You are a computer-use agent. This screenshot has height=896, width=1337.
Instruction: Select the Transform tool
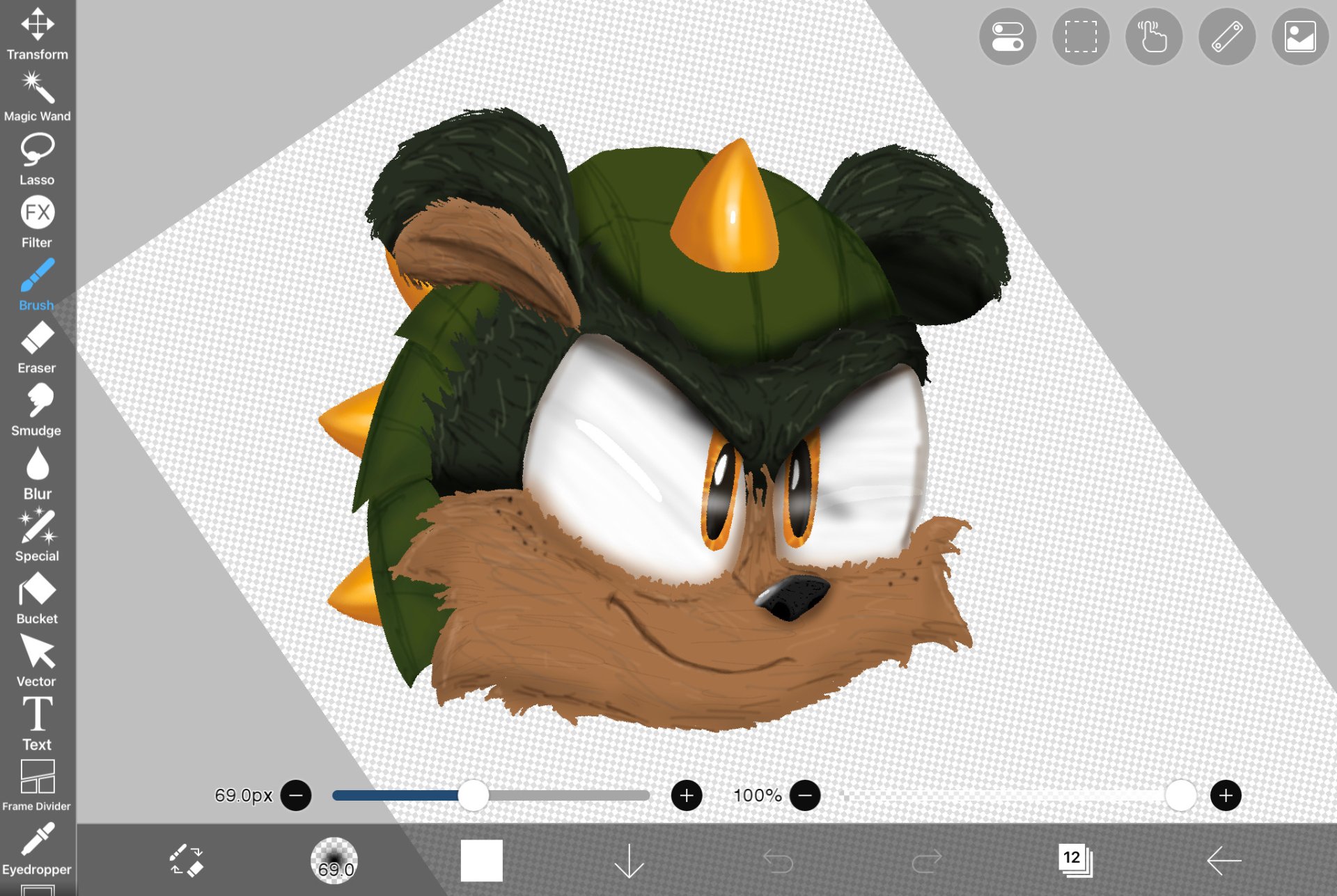click(38, 33)
